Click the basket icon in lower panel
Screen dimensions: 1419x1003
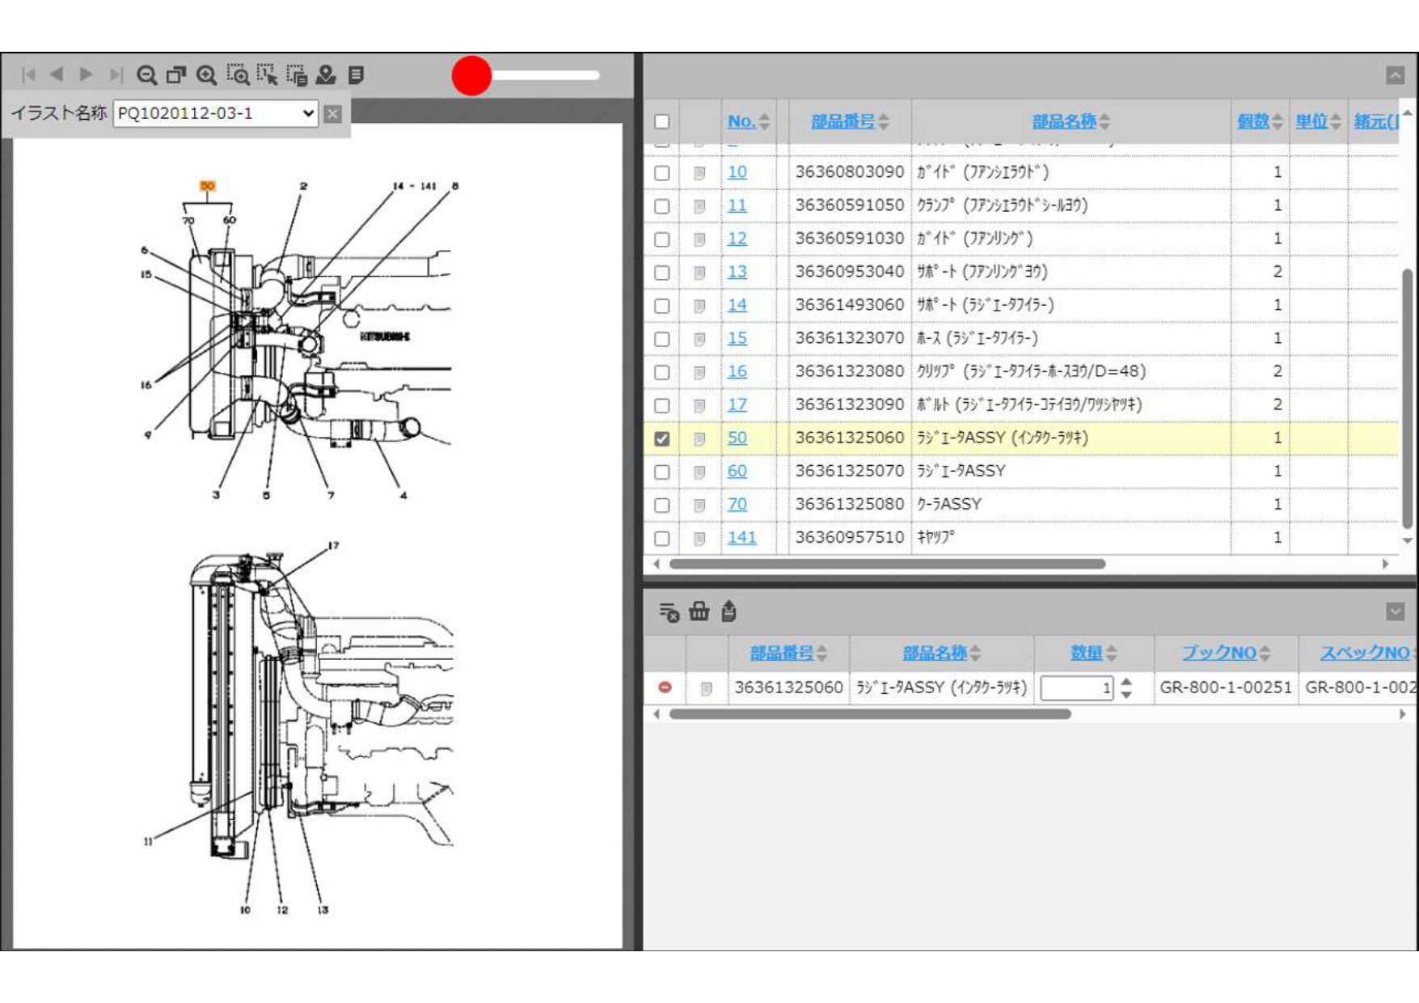click(x=699, y=612)
